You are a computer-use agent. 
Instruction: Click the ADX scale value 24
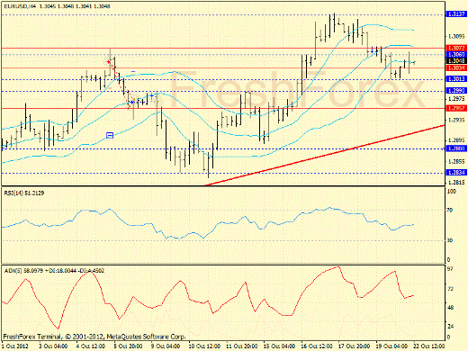click(450, 327)
